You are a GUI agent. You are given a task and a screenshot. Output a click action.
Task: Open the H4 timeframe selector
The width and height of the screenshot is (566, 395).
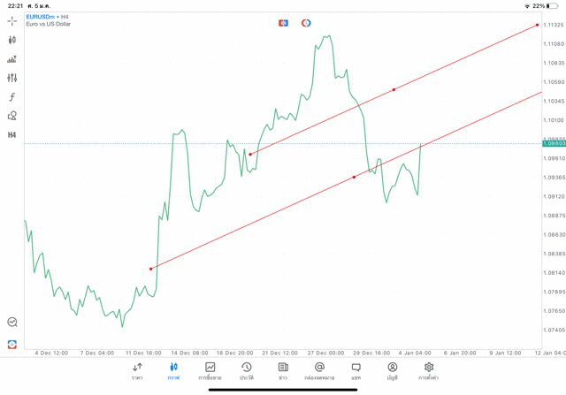click(x=12, y=135)
